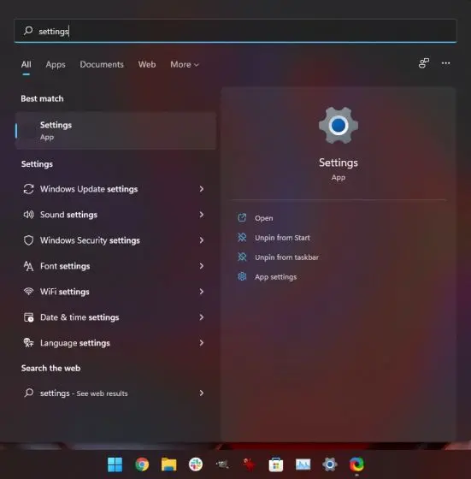The height and width of the screenshot is (479, 471).
Task: Open the More filter dropdown
Action: coord(185,64)
